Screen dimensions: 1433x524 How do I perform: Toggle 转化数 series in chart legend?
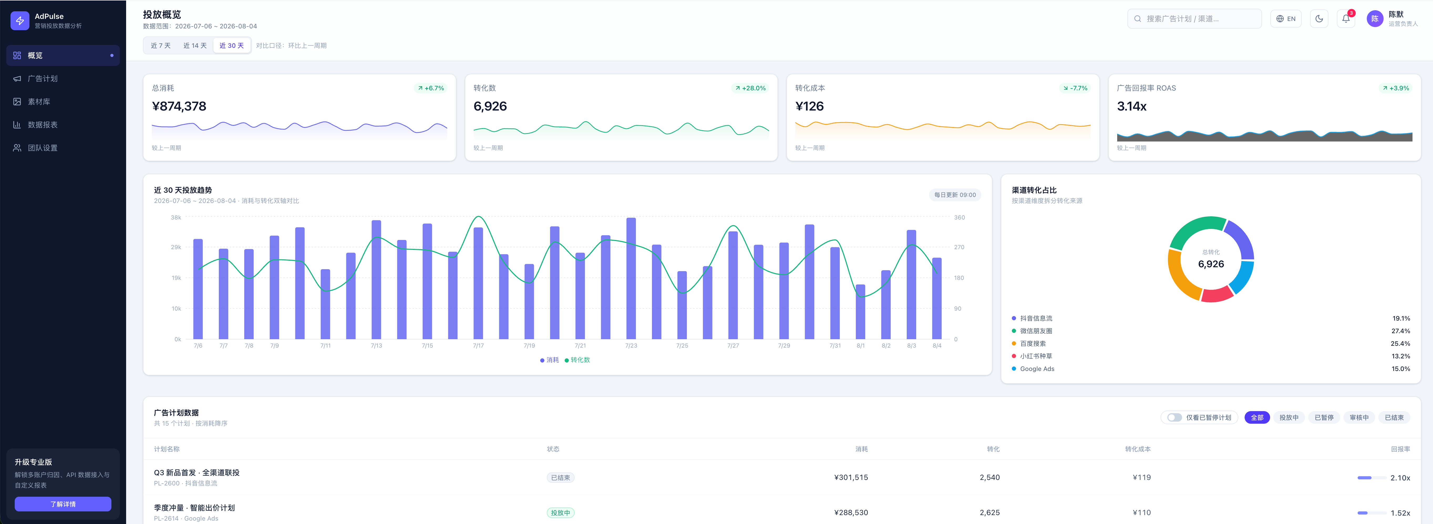(578, 360)
